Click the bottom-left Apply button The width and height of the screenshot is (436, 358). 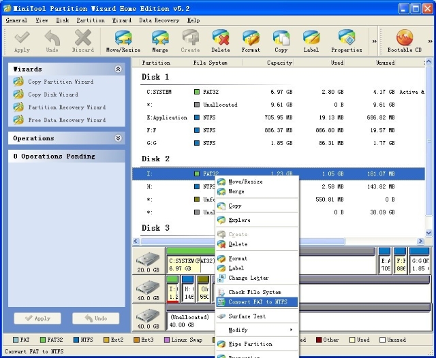click(x=37, y=319)
